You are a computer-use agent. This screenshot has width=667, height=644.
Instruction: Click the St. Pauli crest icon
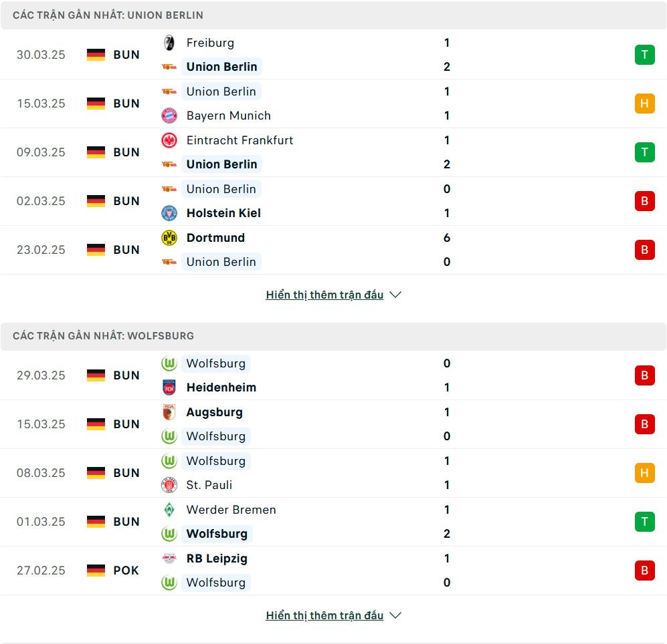click(169, 485)
